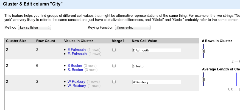
Task: Grab the Average Length slider handle
Action: tap(203, 79)
